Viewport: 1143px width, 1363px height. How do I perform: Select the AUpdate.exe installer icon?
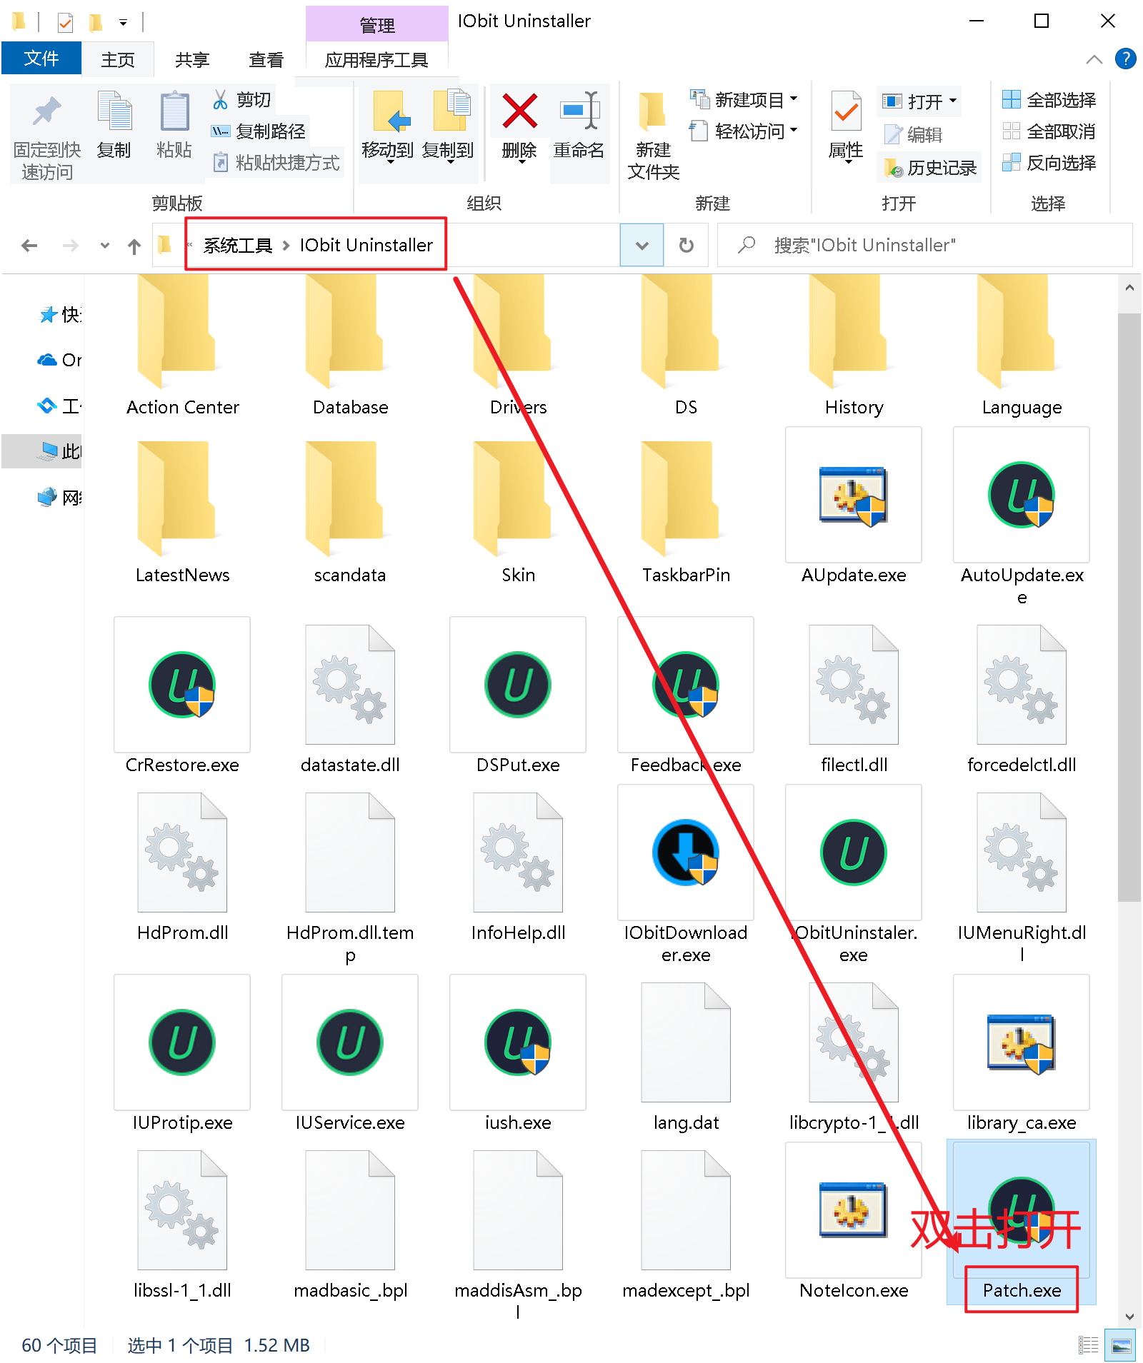[x=854, y=496]
